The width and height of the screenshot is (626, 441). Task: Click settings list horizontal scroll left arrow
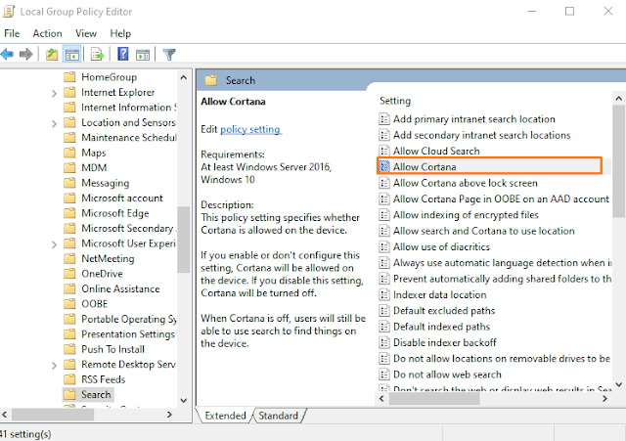382,398
